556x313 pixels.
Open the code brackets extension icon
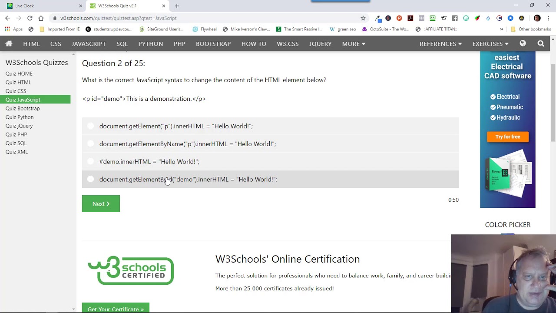point(421,18)
